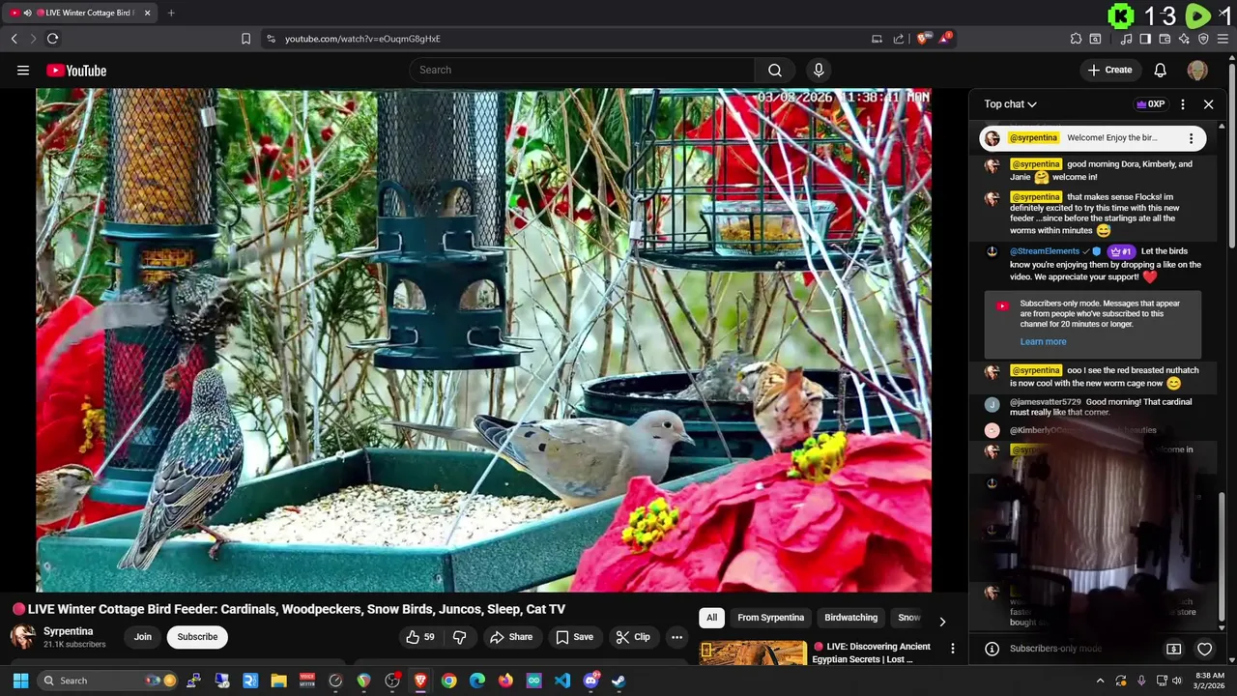Save the video to a playlist

point(574,637)
